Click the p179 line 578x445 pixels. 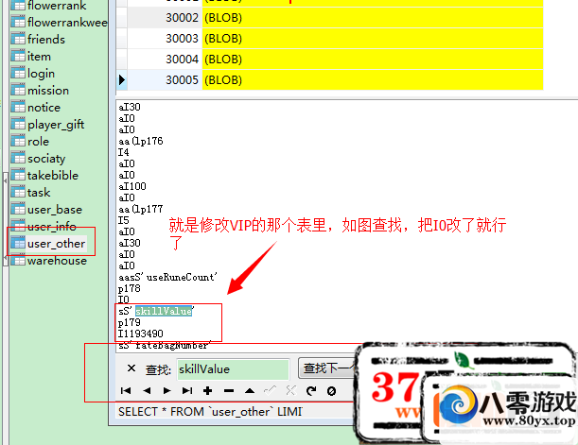[x=129, y=323]
